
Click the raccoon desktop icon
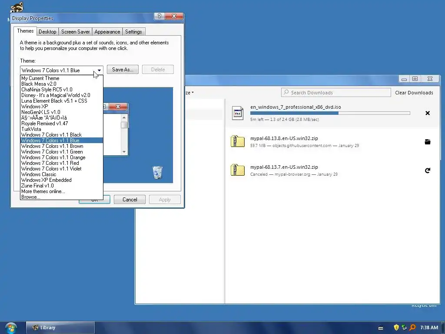coord(17,7)
